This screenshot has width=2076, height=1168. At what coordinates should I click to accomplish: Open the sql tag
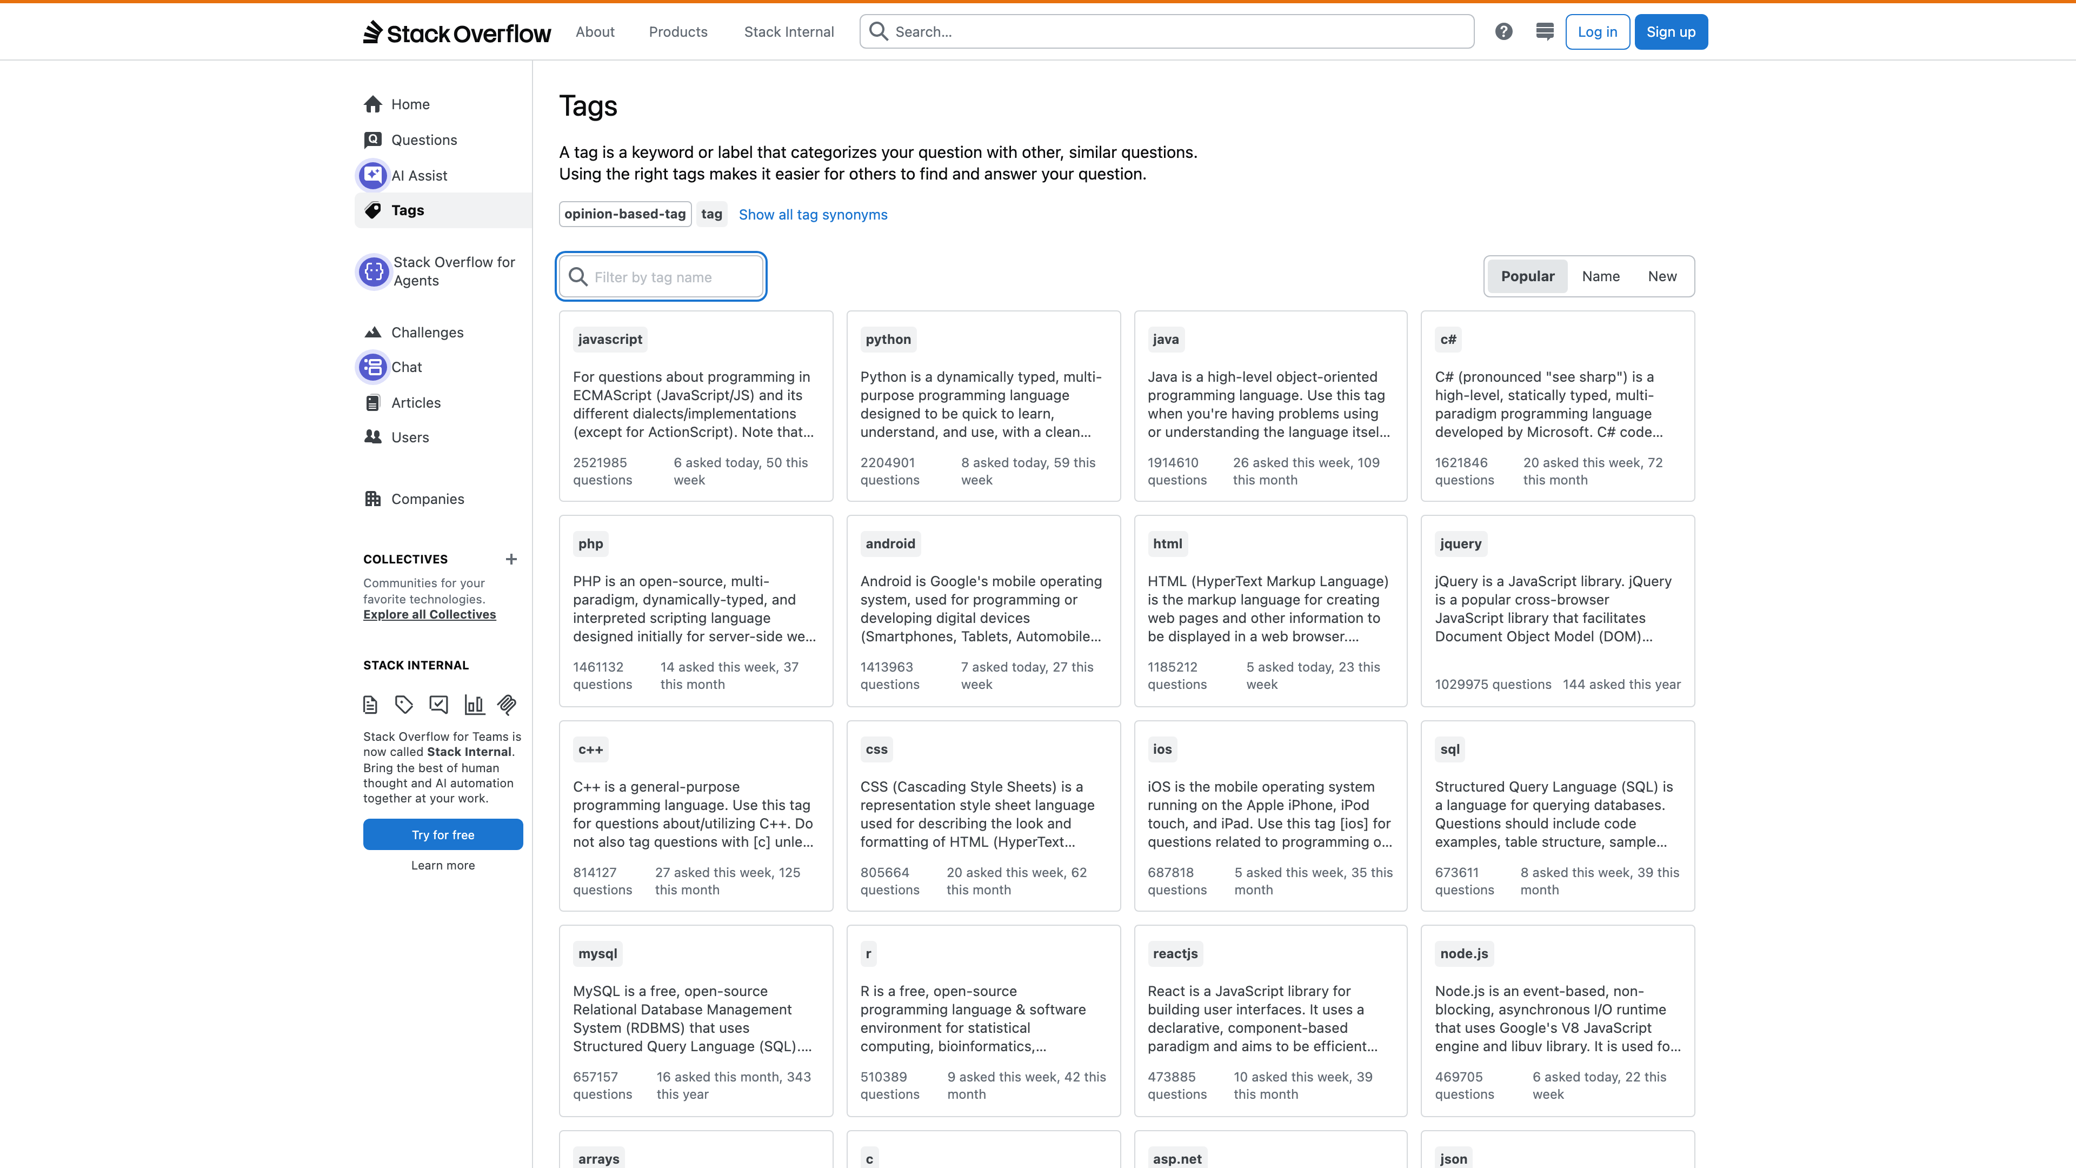1450,749
